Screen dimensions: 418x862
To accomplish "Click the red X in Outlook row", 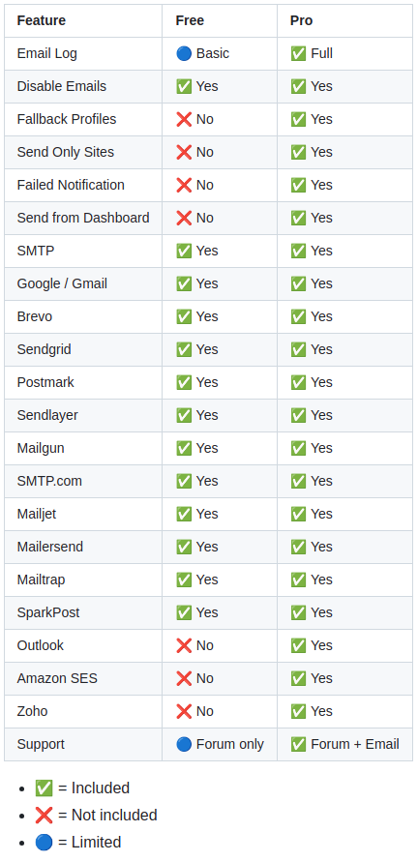I will tap(184, 645).
